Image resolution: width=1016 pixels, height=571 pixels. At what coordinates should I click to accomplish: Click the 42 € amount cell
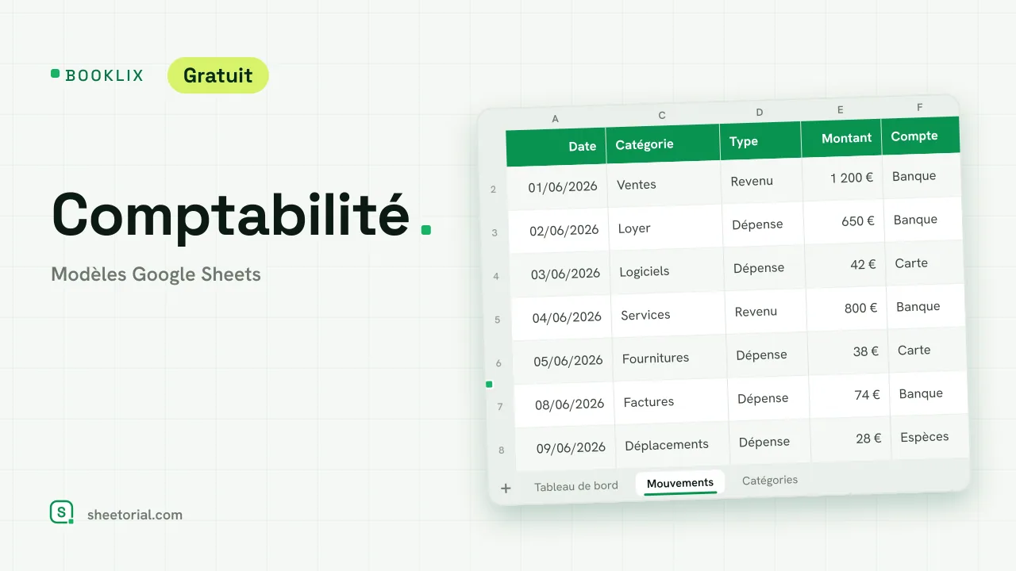(846, 265)
